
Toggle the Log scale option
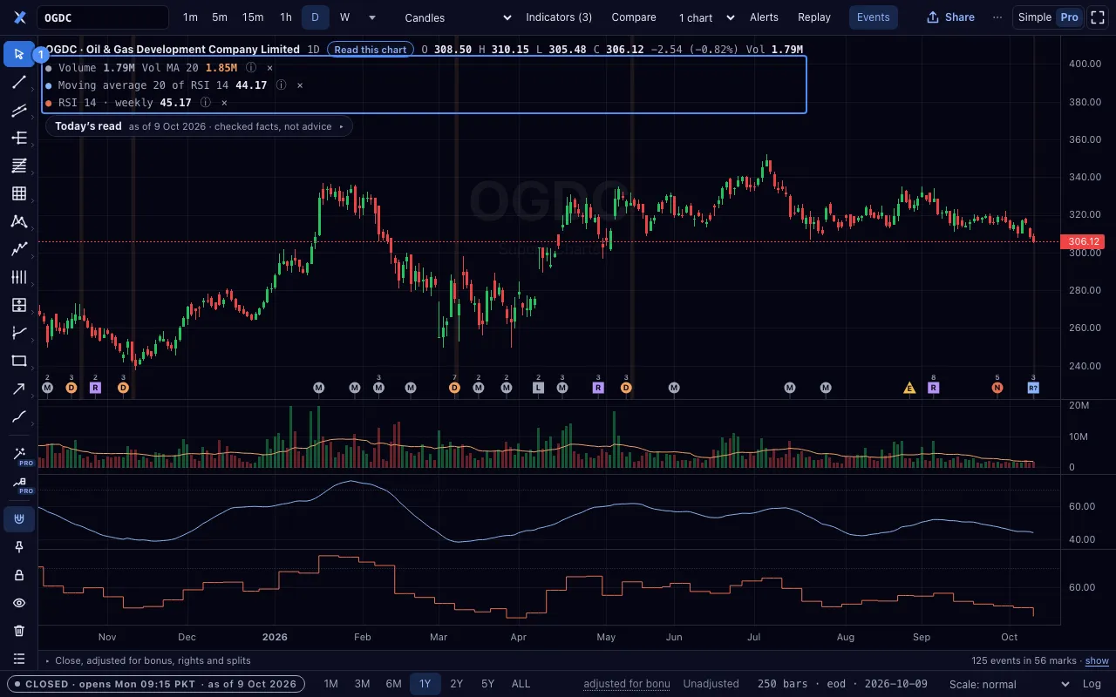pos(1092,684)
